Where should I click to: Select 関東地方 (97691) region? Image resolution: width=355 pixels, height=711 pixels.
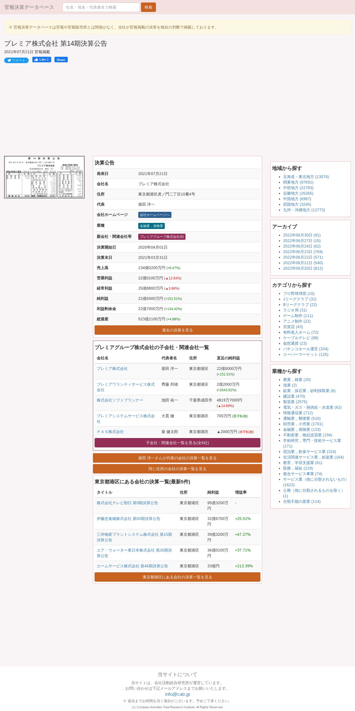pyautogui.click(x=298, y=182)
